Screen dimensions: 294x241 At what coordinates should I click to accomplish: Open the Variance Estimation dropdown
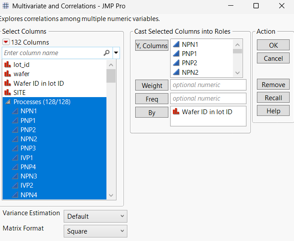click(96, 216)
